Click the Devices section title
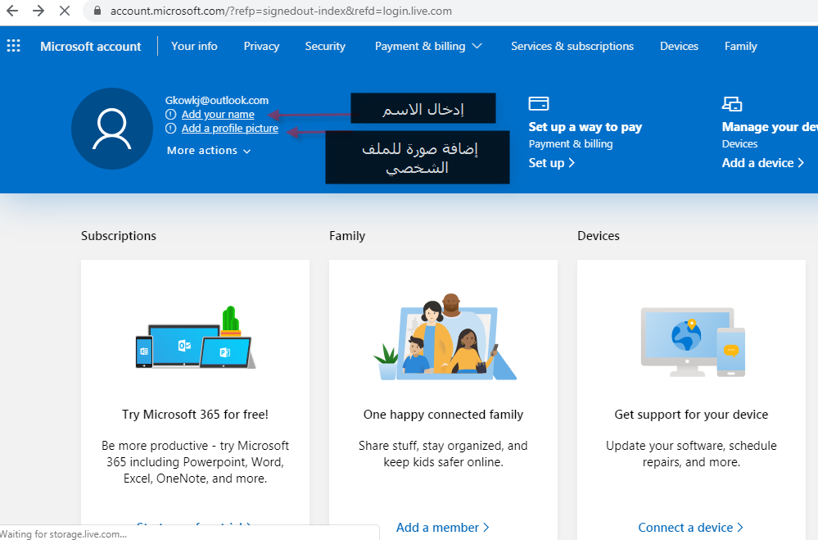The image size is (818, 540). click(x=599, y=236)
